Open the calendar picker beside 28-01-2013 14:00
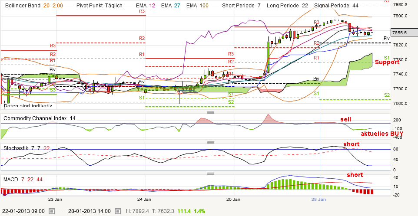Viewport: 418px width, 216px height. (118, 211)
